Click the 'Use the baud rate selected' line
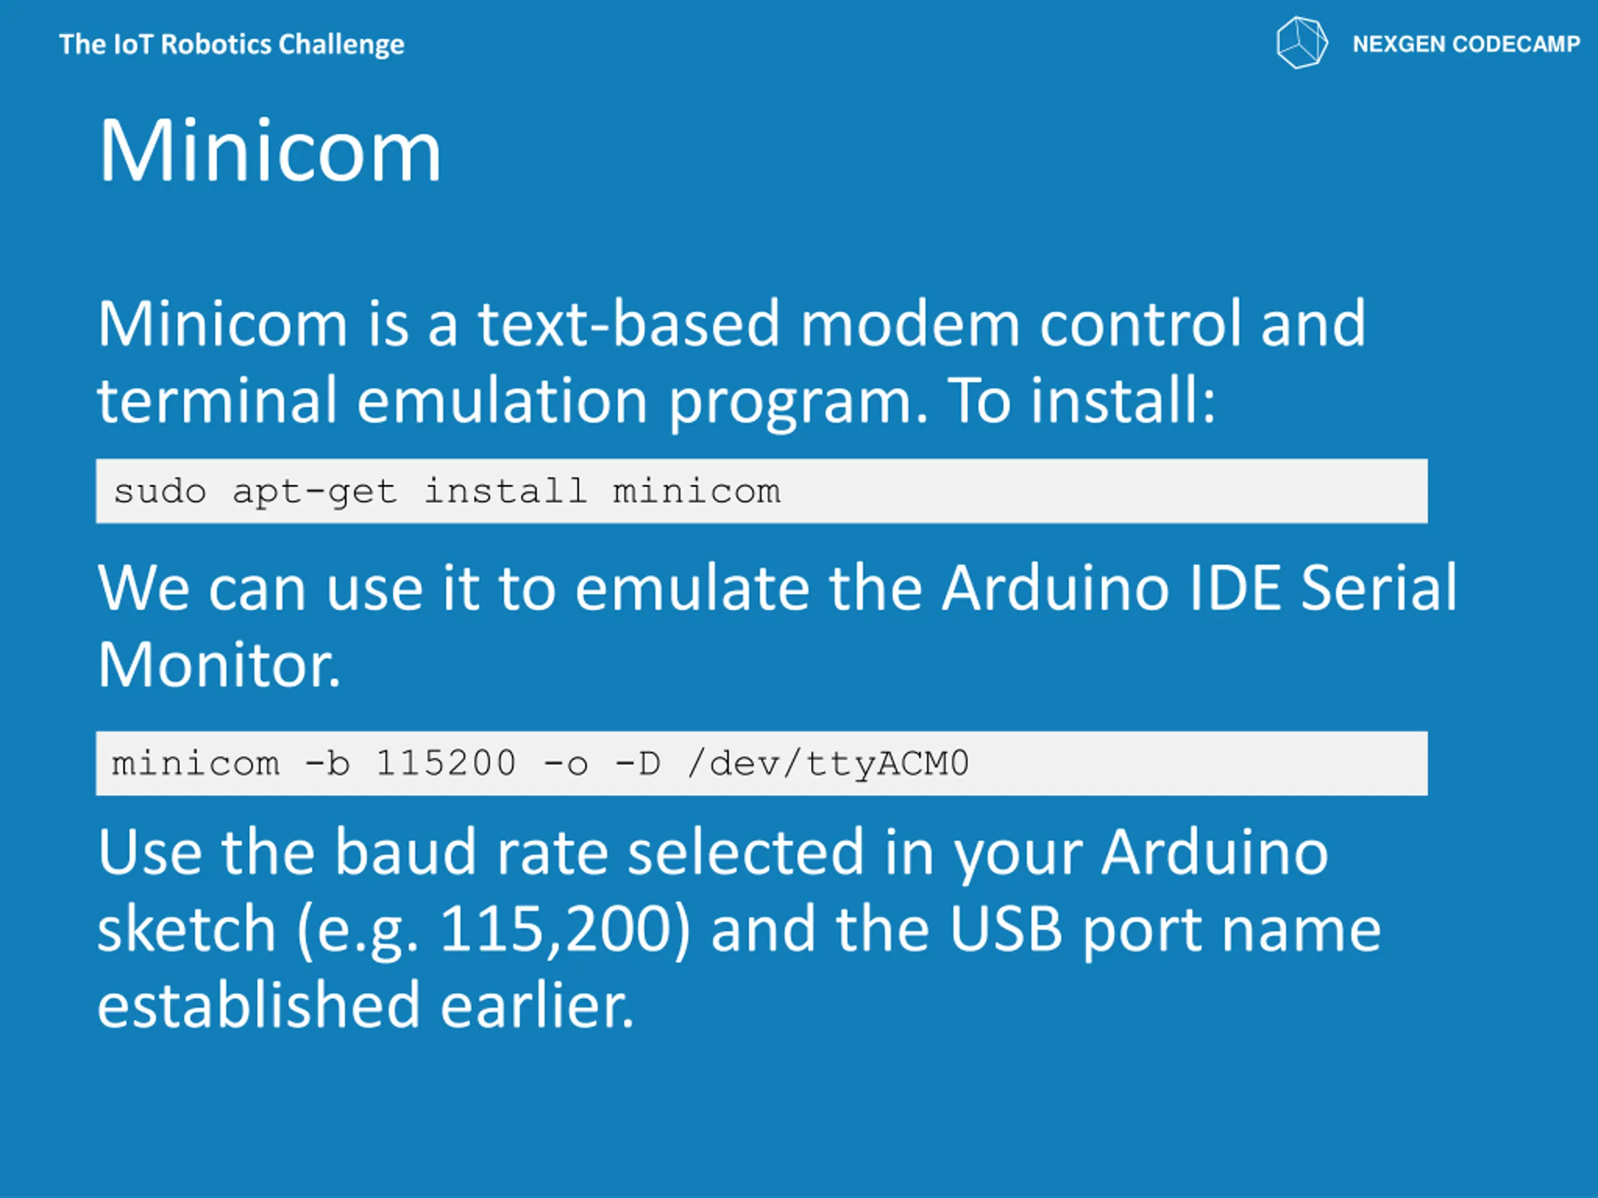Viewport: 1598px width, 1198px height. tap(713, 853)
